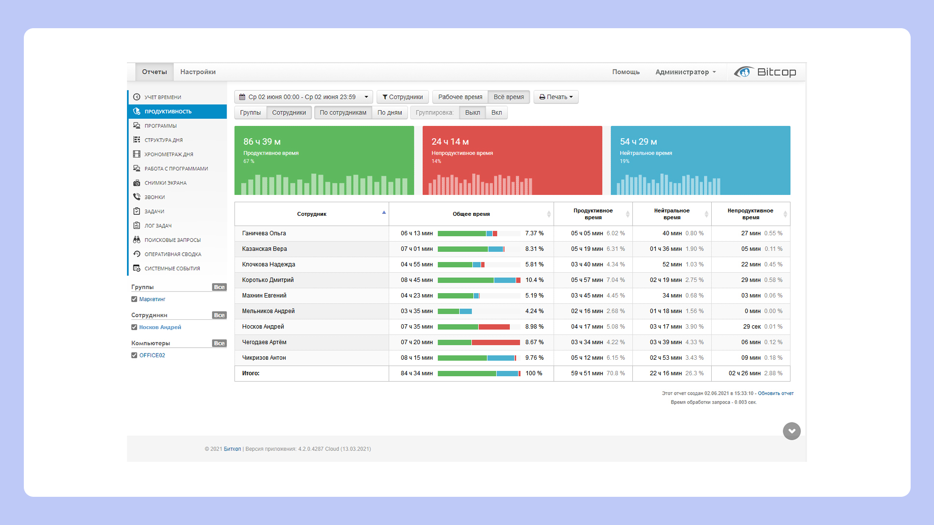This screenshot has width=934, height=525.
Task: Toggle the OFFICE02 computer checkbox
Action: tap(134, 355)
